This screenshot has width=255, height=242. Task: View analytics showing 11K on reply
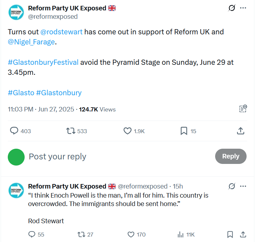186,235
